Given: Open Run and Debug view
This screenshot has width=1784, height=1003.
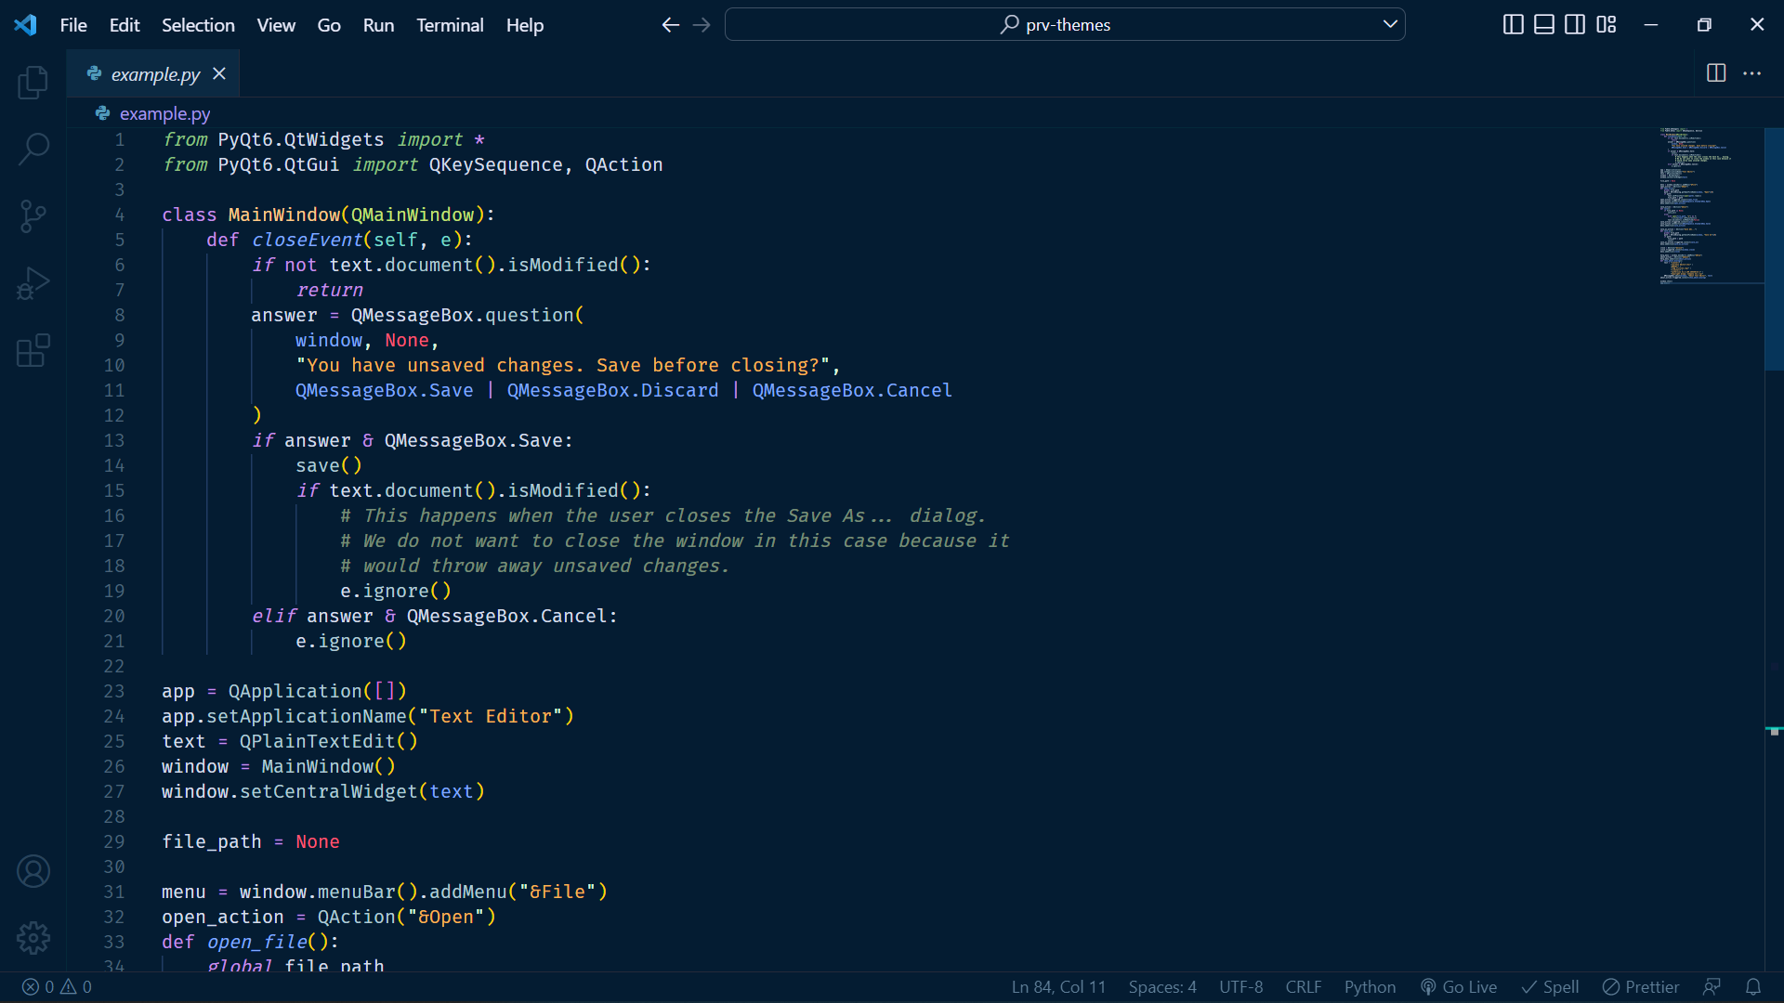Looking at the screenshot, I should click(x=33, y=283).
